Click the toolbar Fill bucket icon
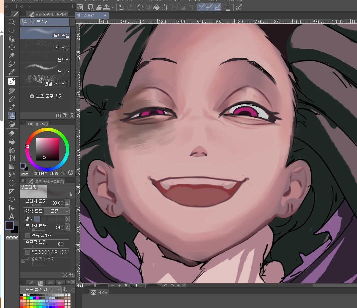The image size is (357, 308). [156, 8]
